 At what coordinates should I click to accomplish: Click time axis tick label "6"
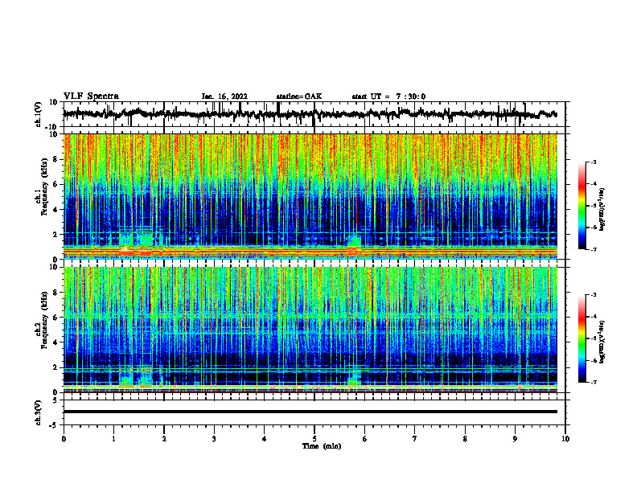364,439
